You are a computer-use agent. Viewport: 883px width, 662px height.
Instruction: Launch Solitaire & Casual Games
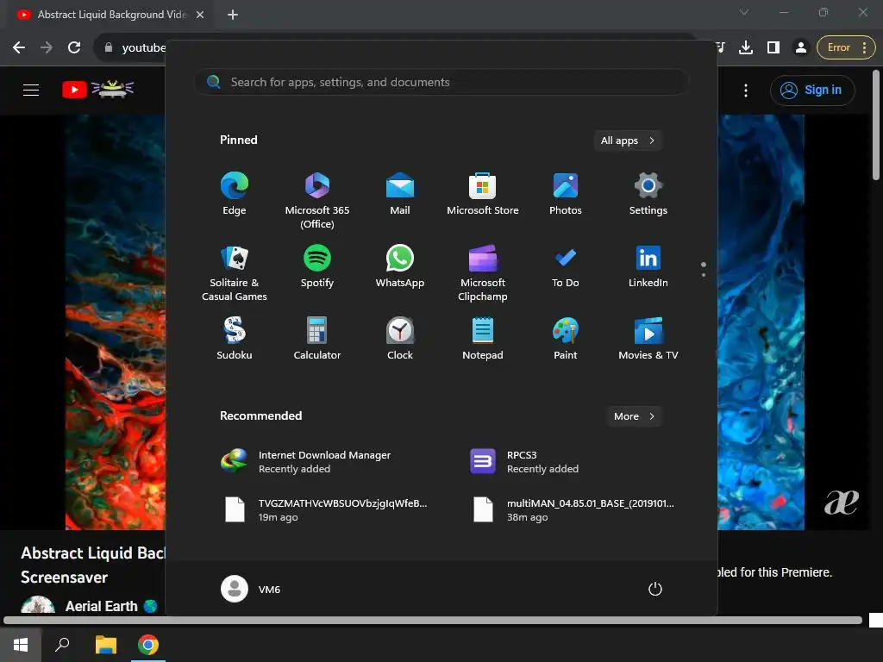pyautogui.click(x=235, y=273)
